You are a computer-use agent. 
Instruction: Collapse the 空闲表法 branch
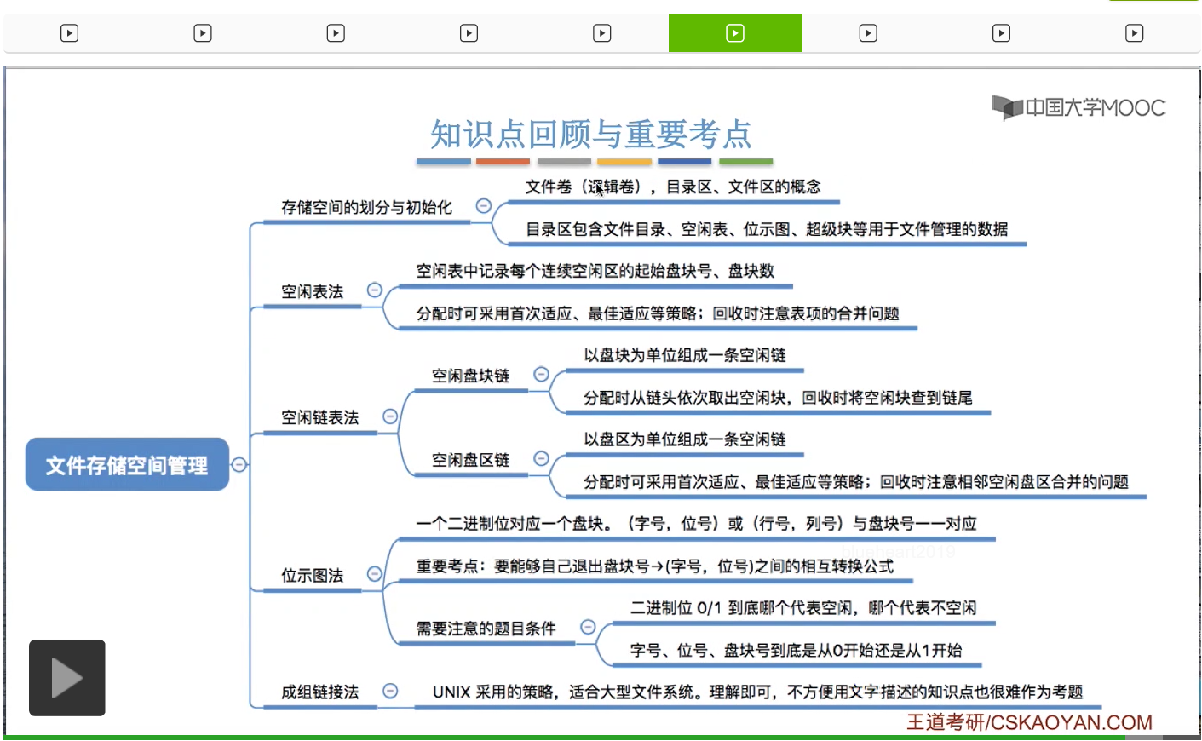[374, 290]
